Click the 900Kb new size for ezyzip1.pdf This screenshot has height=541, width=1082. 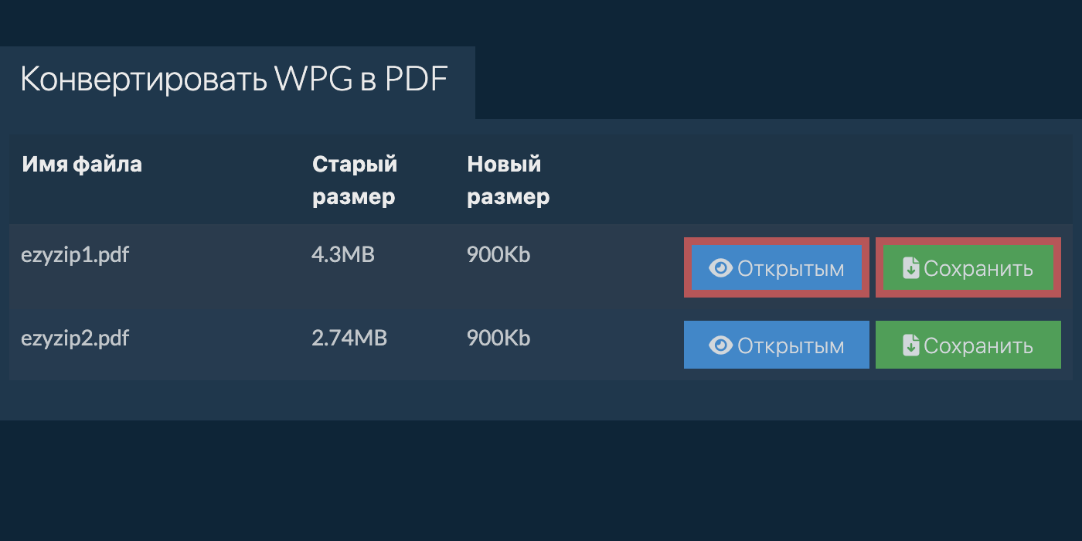click(498, 254)
